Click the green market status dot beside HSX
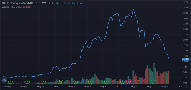 click(x=57, y=3)
